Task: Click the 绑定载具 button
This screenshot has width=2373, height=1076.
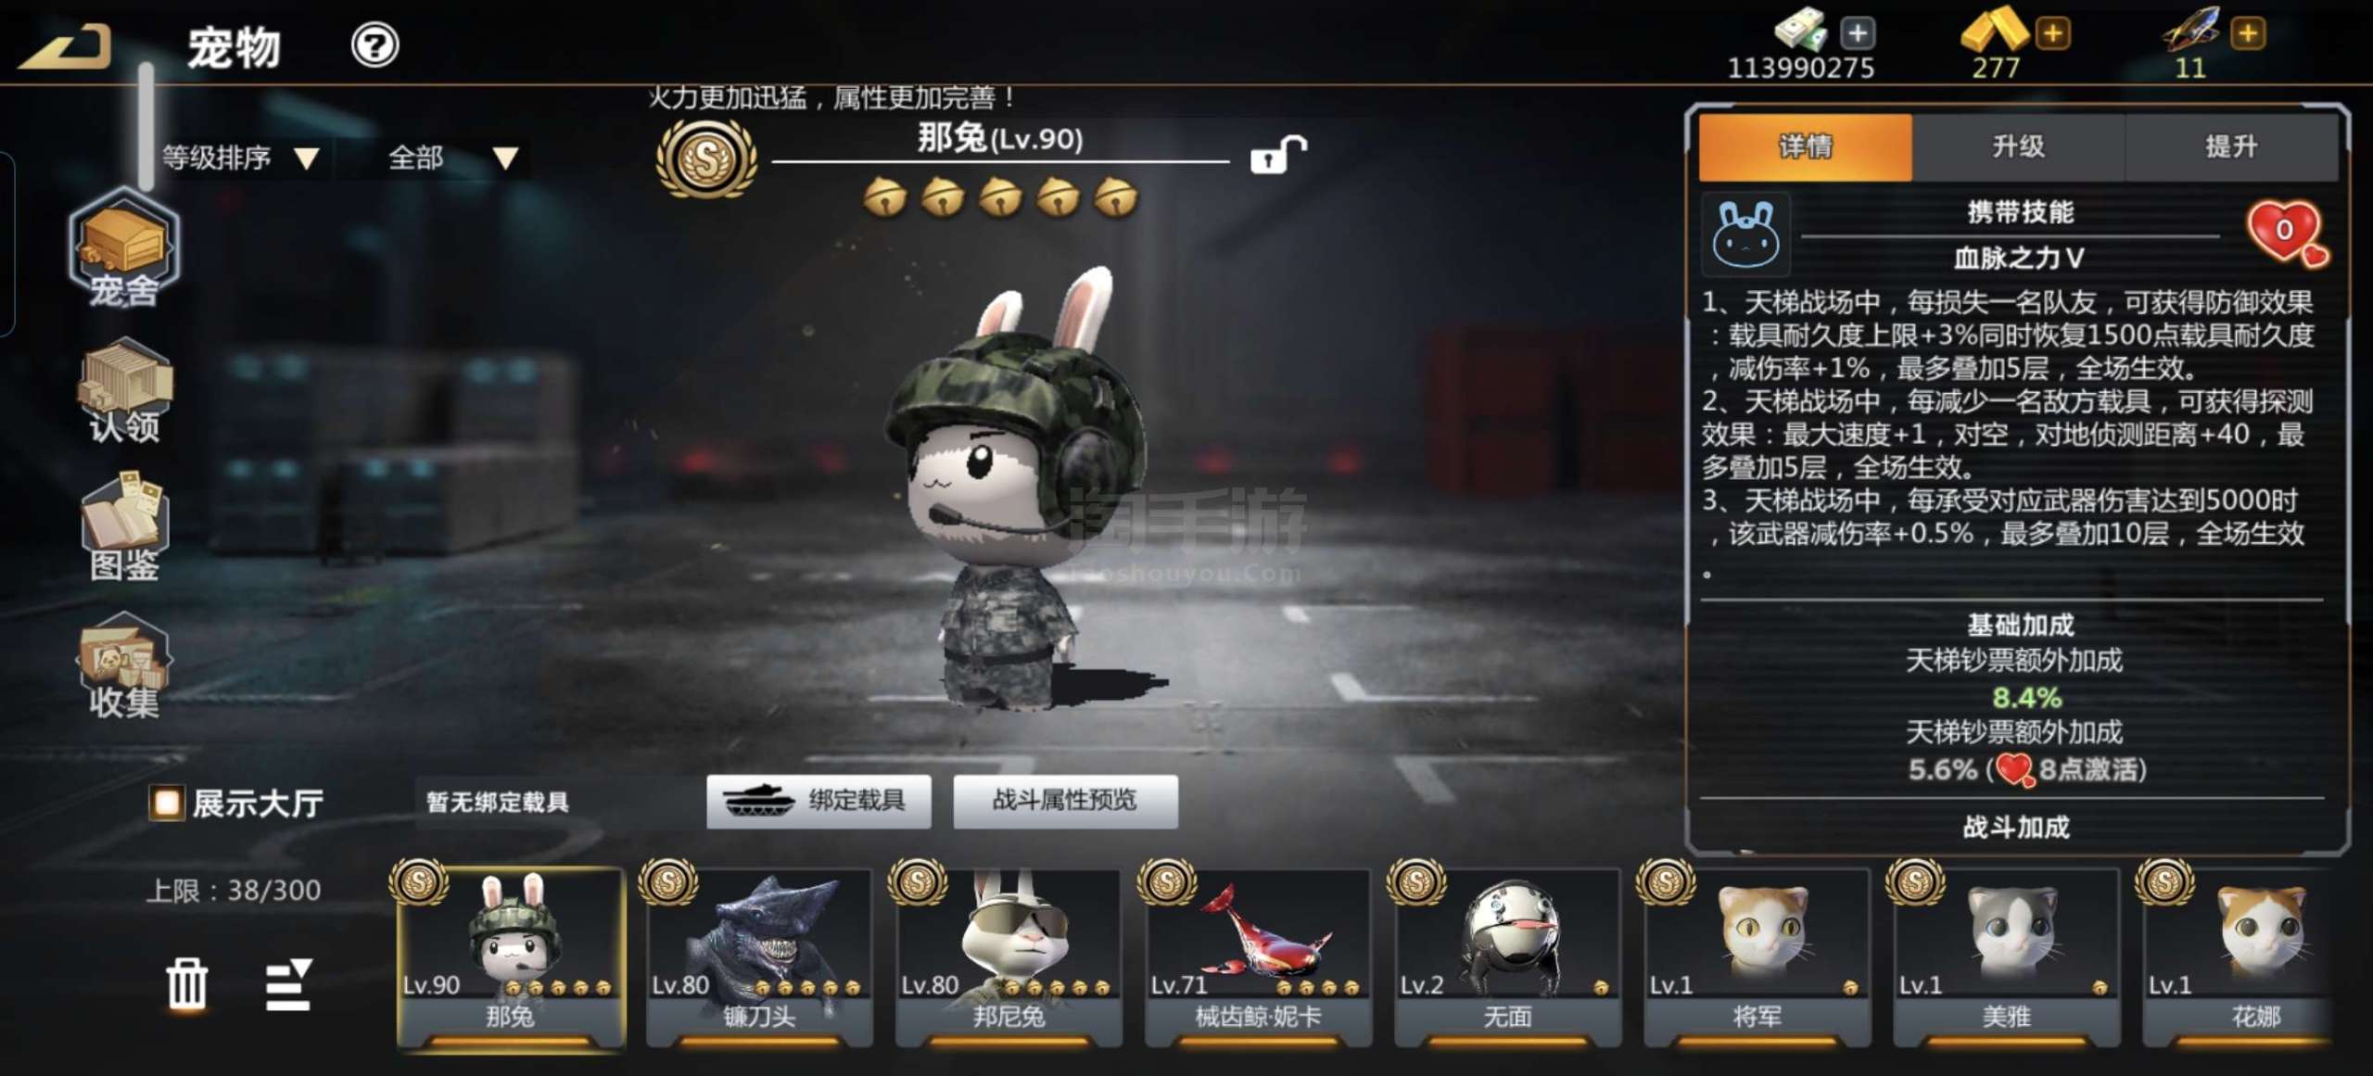Action: pos(818,801)
